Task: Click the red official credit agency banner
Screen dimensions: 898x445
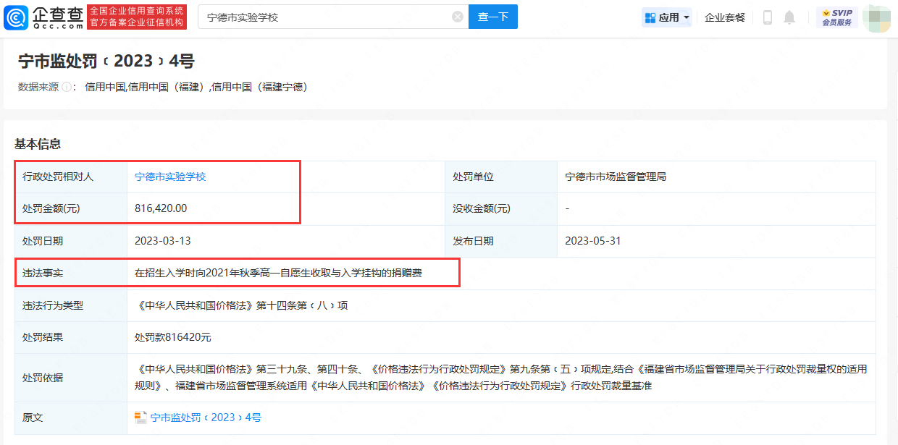Action: pyautogui.click(x=136, y=17)
